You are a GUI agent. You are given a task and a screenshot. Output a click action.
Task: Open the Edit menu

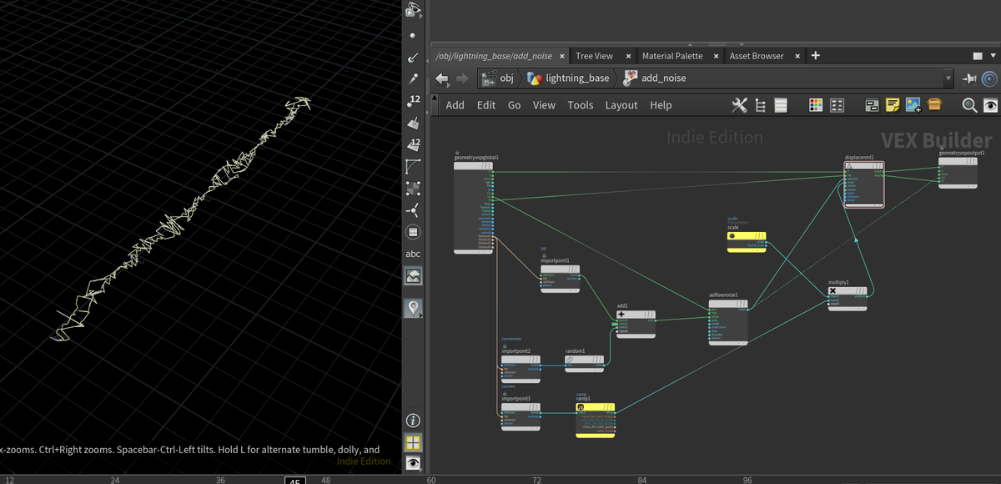pyautogui.click(x=486, y=105)
